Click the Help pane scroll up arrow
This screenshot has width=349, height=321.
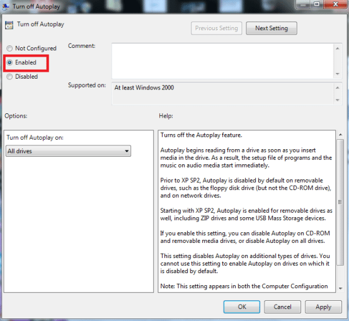click(340, 134)
